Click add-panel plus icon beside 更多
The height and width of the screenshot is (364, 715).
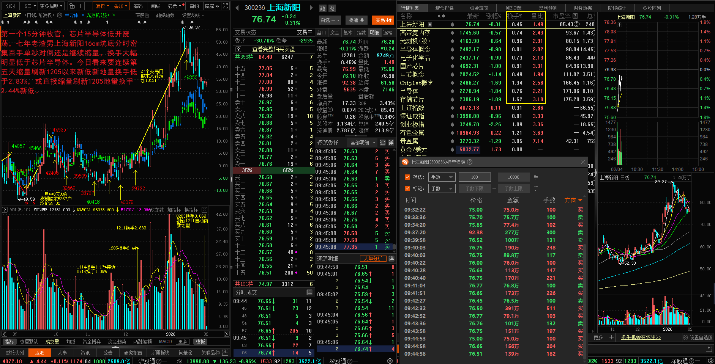click(x=611, y=337)
